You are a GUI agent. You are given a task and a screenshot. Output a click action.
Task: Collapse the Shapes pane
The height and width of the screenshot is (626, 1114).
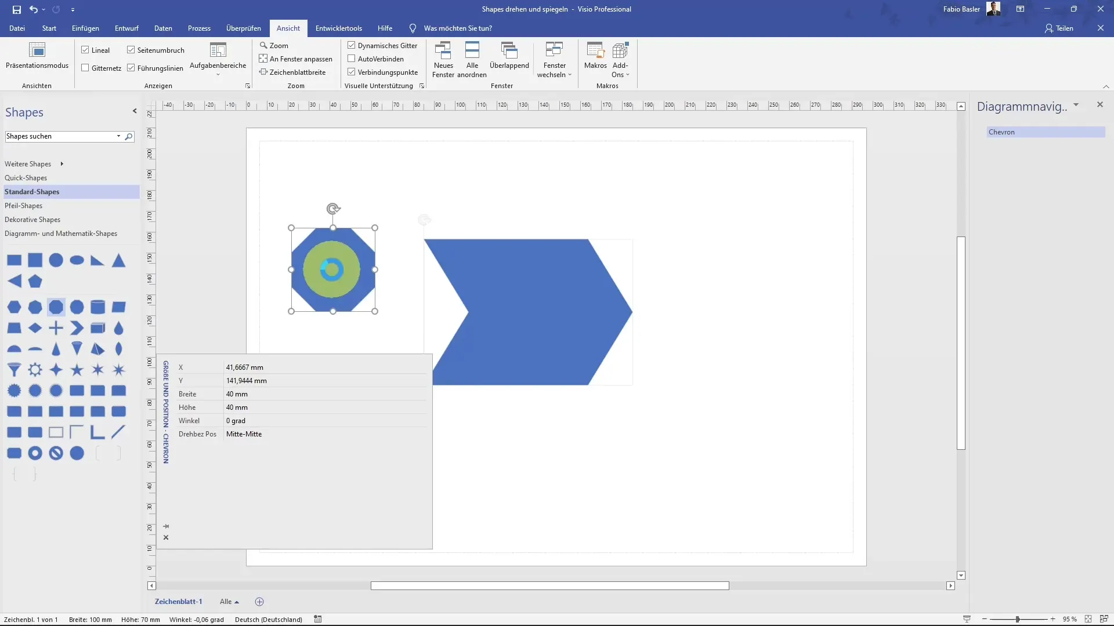pos(135,111)
